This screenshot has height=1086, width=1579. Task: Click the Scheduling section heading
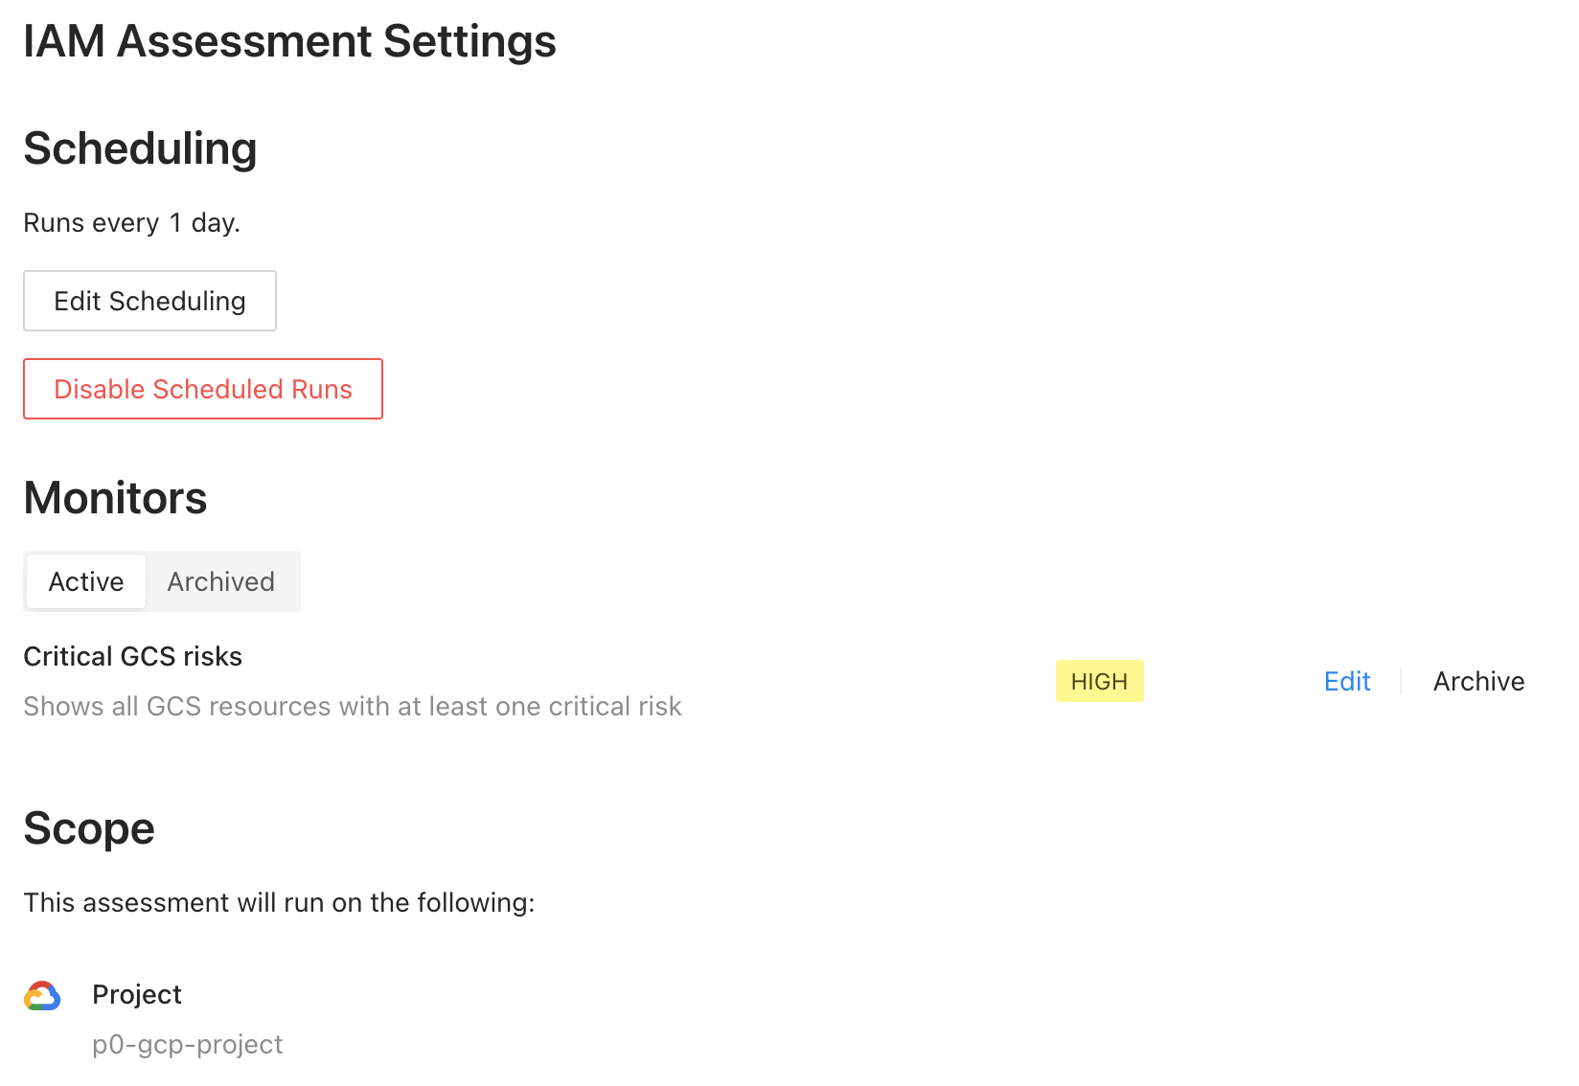(x=140, y=148)
